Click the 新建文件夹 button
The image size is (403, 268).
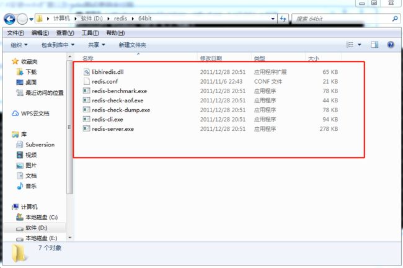coord(132,45)
